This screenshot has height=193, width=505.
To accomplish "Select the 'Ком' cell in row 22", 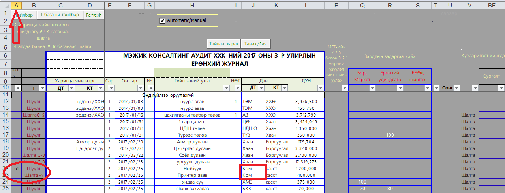I will click(253, 169).
